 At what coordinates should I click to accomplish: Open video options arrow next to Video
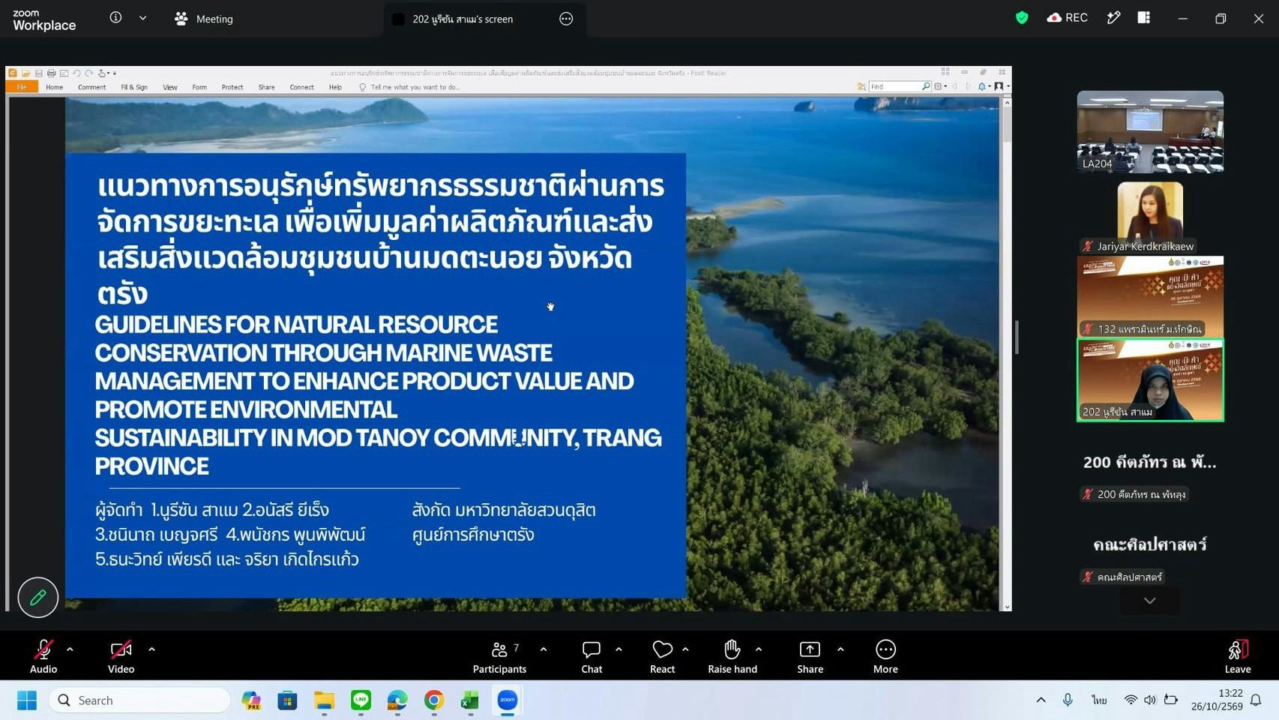pos(151,649)
